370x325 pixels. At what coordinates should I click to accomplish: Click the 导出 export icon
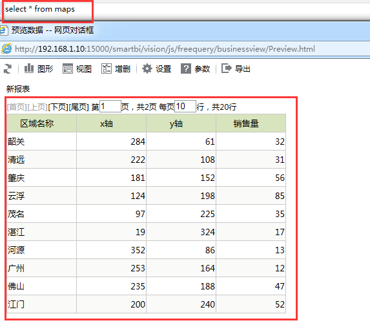coord(227,68)
